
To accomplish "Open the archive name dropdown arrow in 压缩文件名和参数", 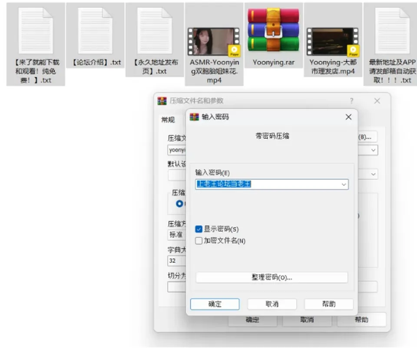I will coord(374,150).
